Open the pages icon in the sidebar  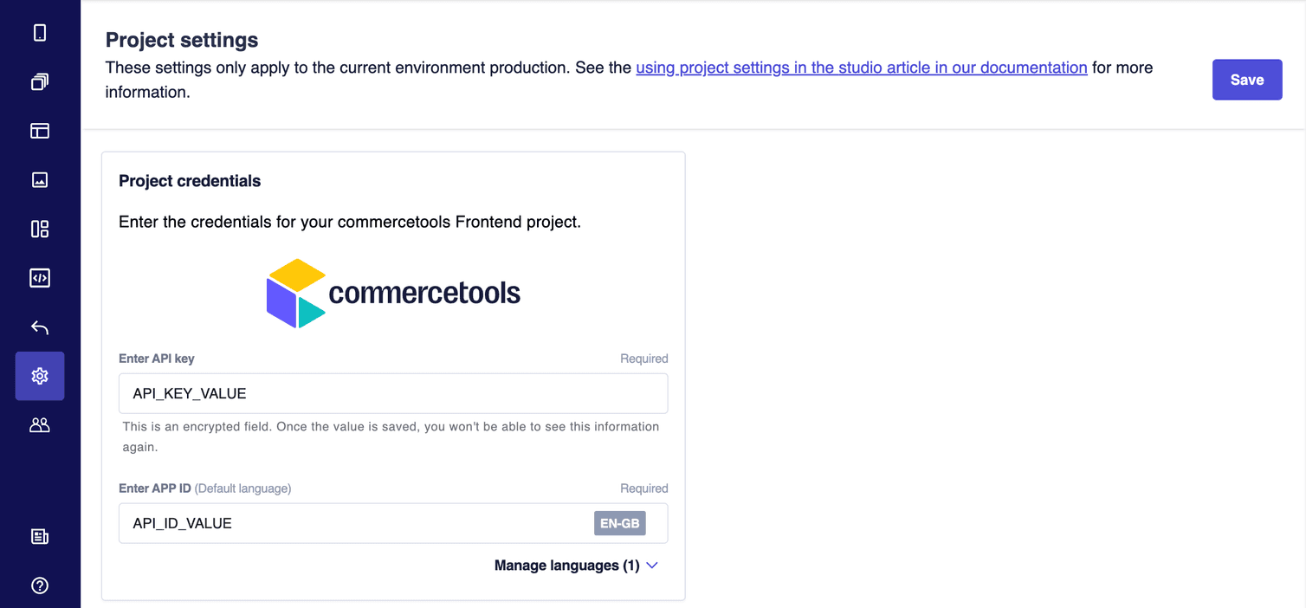point(40,81)
